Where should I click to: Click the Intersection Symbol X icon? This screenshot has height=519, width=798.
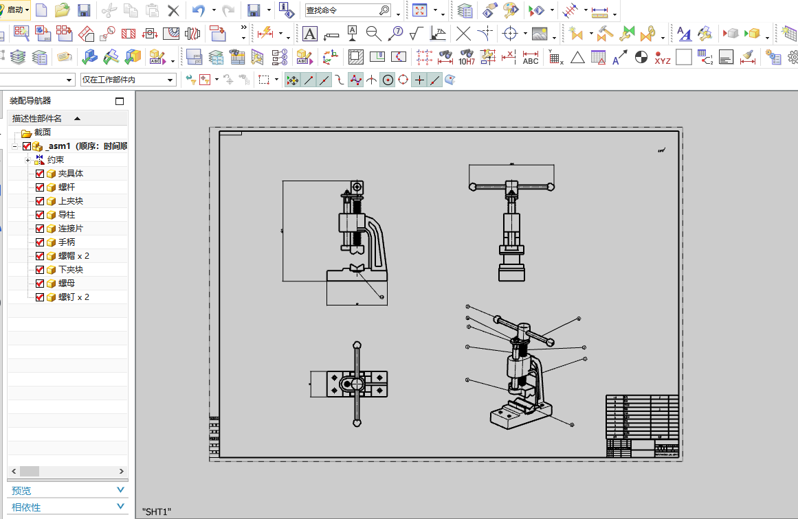coord(463,34)
